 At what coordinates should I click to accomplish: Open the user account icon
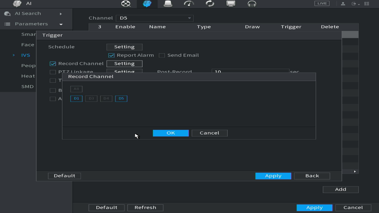[x=343, y=4]
